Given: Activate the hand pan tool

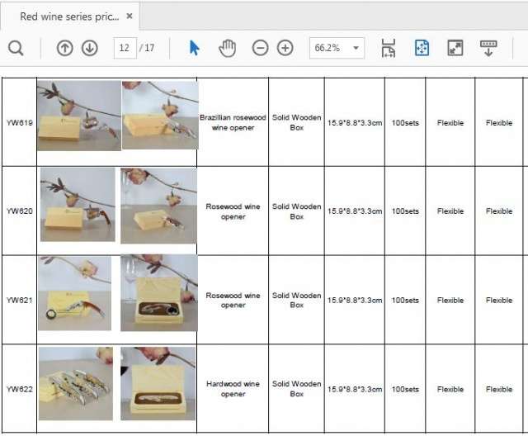Looking at the screenshot, I should 228,48.
